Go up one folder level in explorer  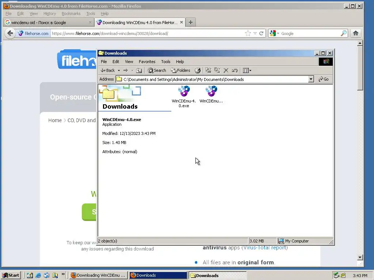[x=139, y=70]
